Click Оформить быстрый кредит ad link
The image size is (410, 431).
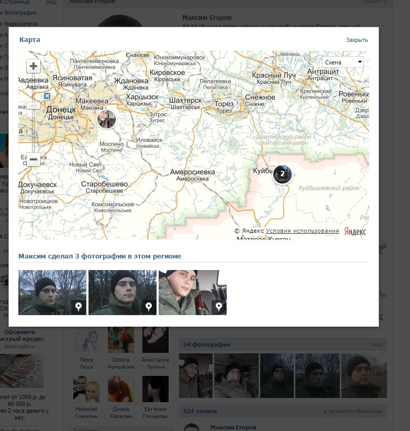[24, 336]
